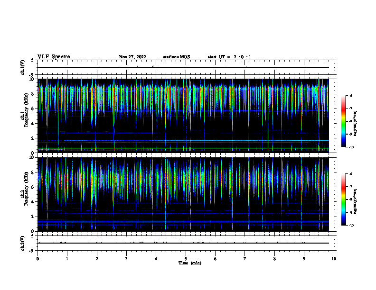Screen dimensions: 376x290
Task: Click the "-10" tick on ch.2 color scale
Action: (351, 226)
